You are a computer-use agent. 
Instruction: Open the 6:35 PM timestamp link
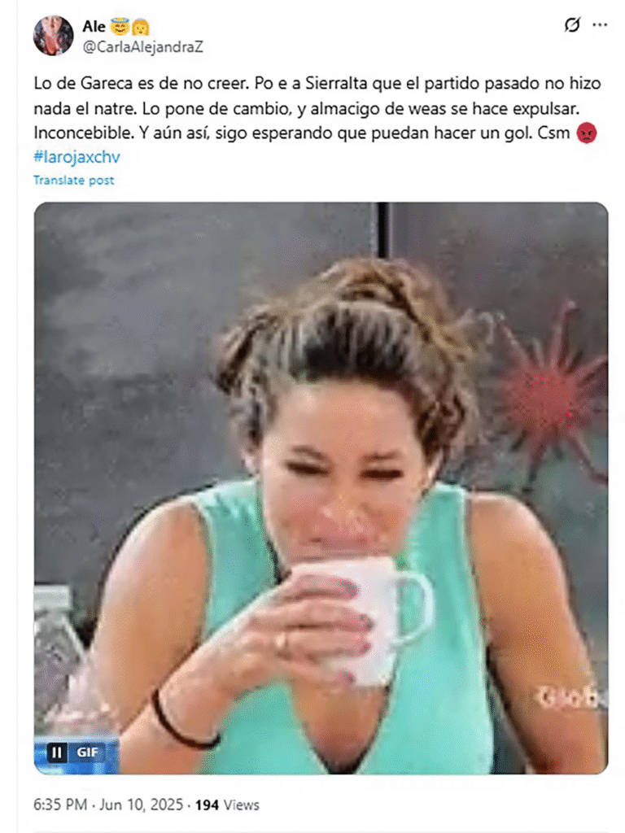click(x=60, y=805)
